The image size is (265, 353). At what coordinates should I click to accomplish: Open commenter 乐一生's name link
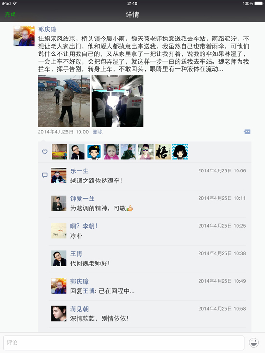[x=79, y=171]
